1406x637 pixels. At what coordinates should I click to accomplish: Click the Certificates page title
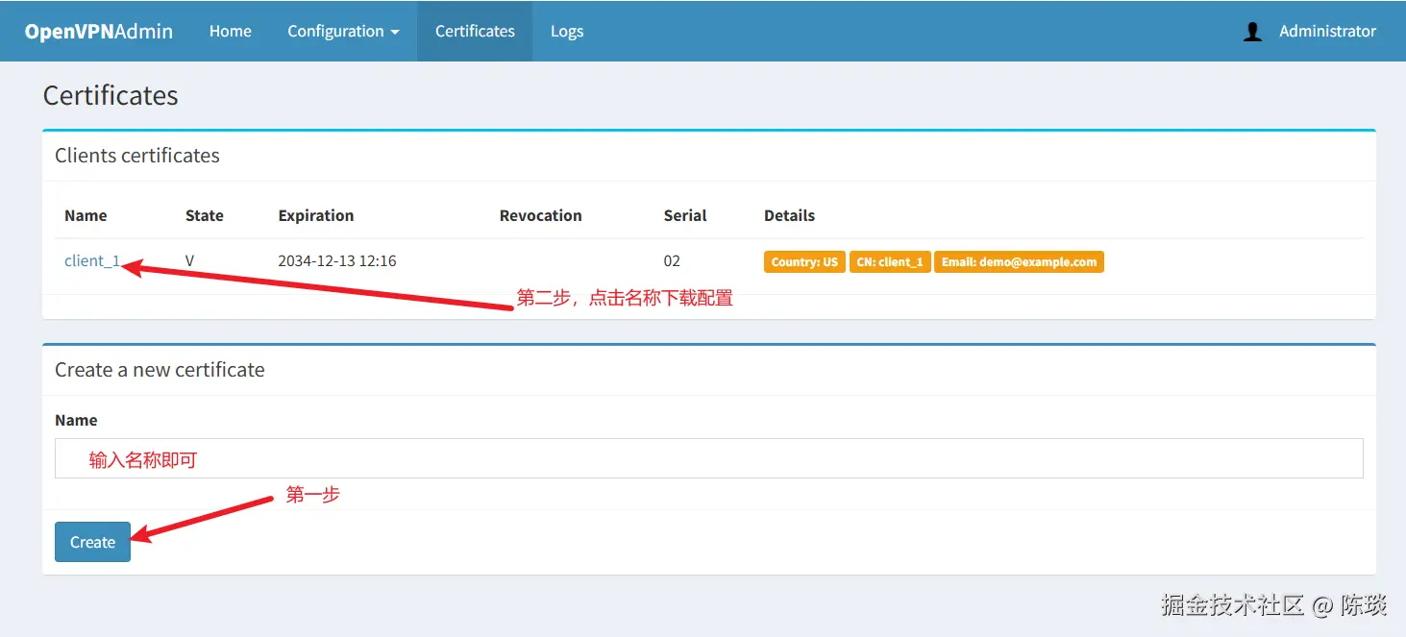click(111, 95)
